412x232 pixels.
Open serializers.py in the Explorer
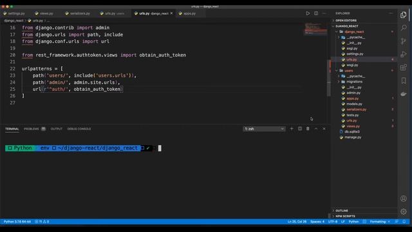coord(356,110)
